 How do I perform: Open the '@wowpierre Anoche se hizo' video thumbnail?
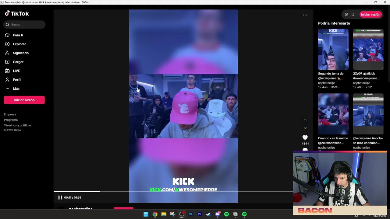(368, 114)
